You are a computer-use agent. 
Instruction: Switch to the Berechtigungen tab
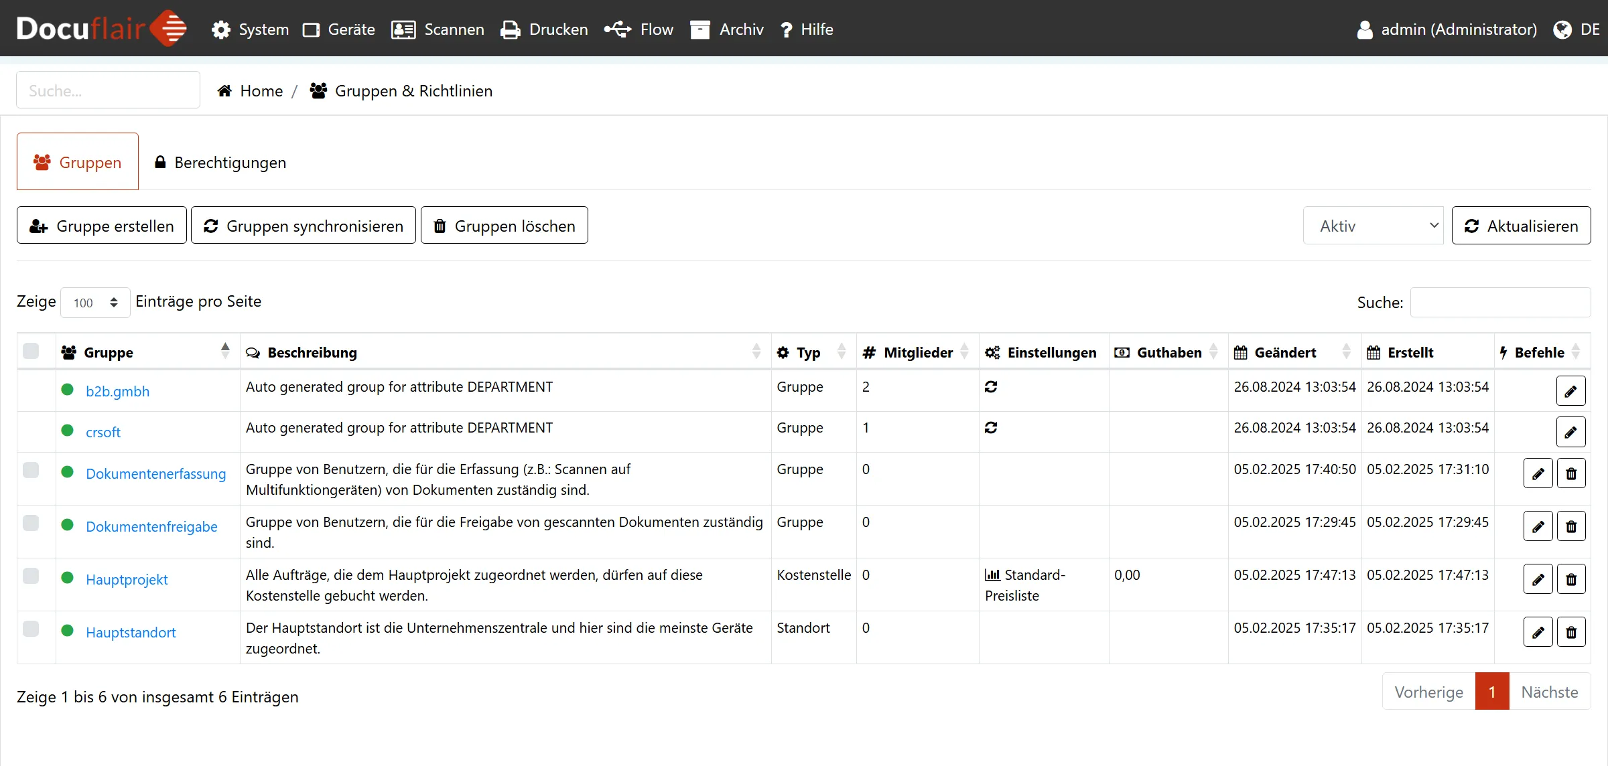(x=220, y=163)
